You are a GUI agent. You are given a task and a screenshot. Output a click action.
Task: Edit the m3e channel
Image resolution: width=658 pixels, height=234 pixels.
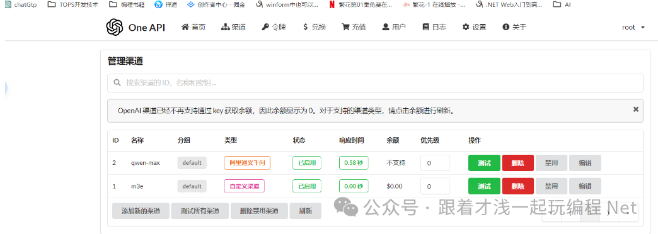[x=585, y=186]
